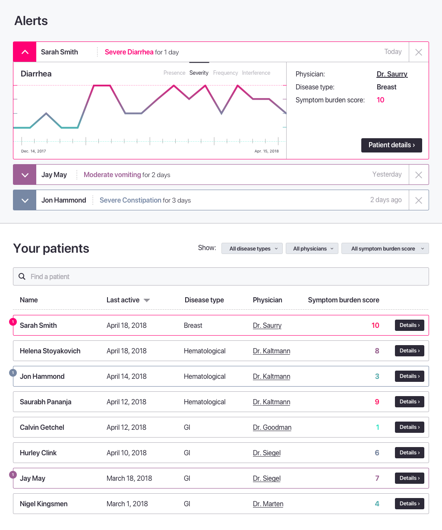Open Patient details for Sarah Smith
The image size is (442, 530).
point(391,145)
